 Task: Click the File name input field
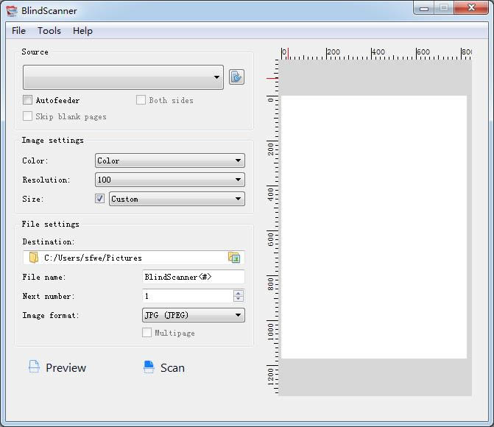tap(194, 277)
